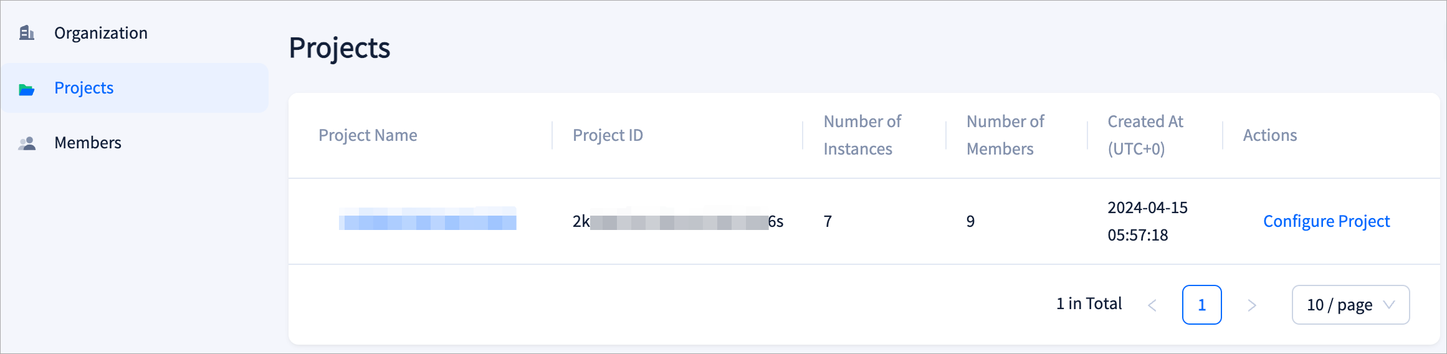Open the Members sidebar label

(88, 143)
